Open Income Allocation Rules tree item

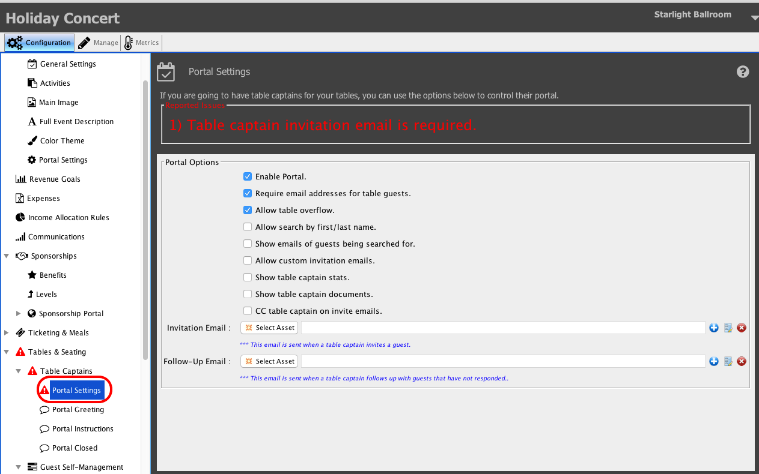click(69, 217)
